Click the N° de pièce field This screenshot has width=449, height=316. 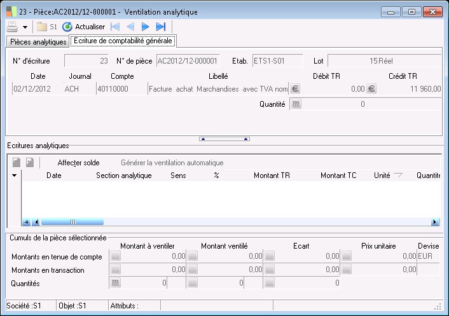pyautogui.click(x=188, y=61)
